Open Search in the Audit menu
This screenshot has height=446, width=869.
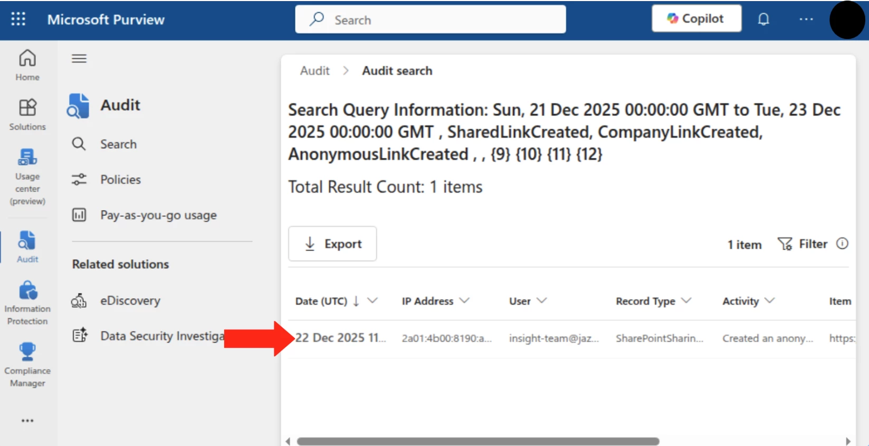(118, 144)
